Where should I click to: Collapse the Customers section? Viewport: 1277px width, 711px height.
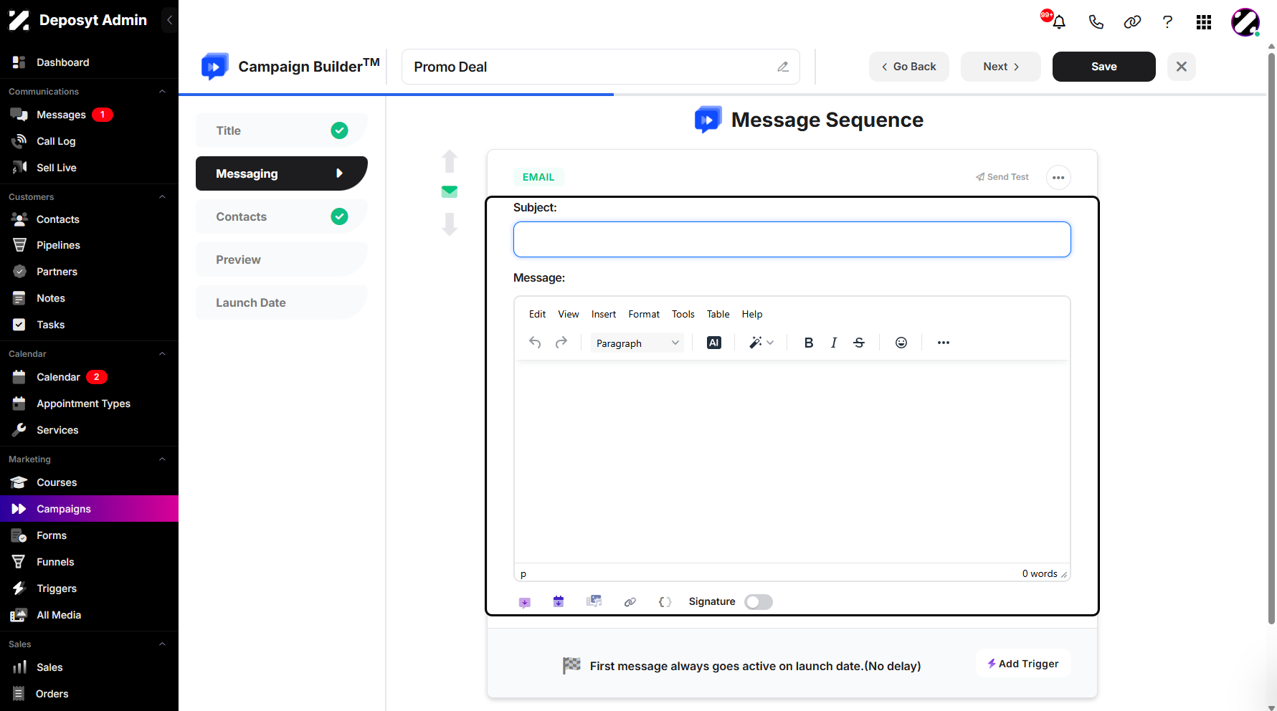(162, 196)
